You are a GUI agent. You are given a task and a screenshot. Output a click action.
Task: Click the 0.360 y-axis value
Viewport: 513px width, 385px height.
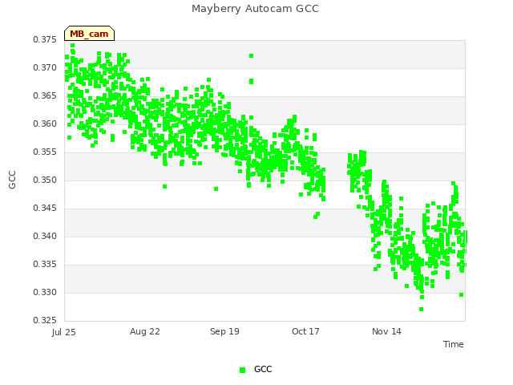pos(45,124)
